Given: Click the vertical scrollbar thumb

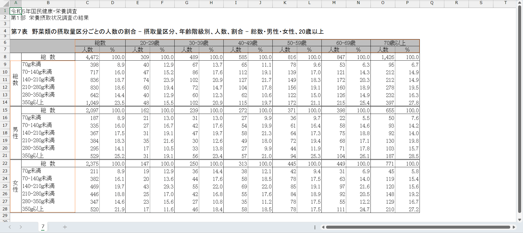Looking at the screenshot, I should coord(519,109).
